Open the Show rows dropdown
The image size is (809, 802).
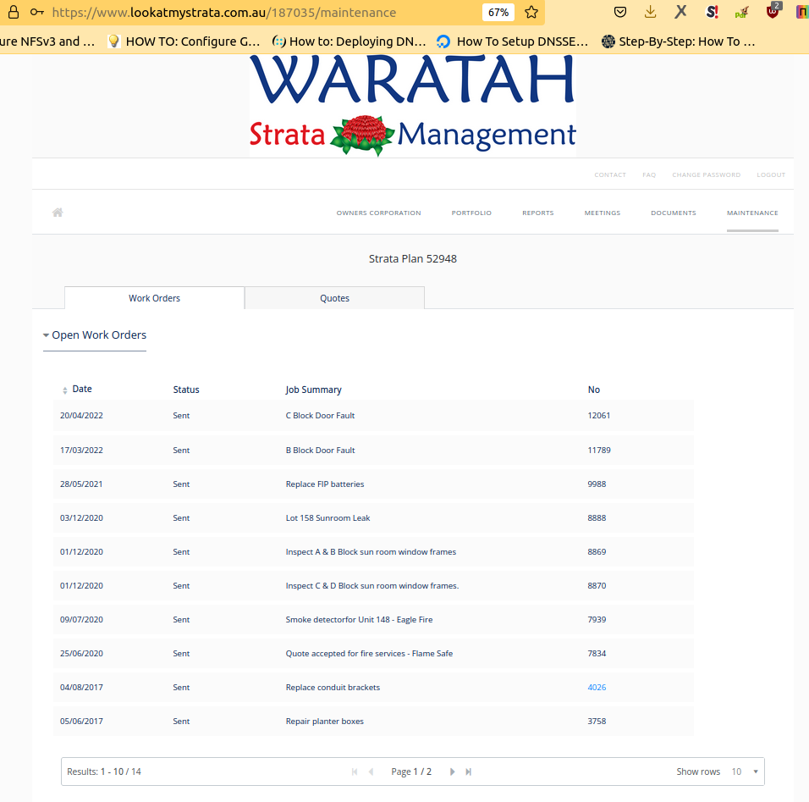coord(745,772)
